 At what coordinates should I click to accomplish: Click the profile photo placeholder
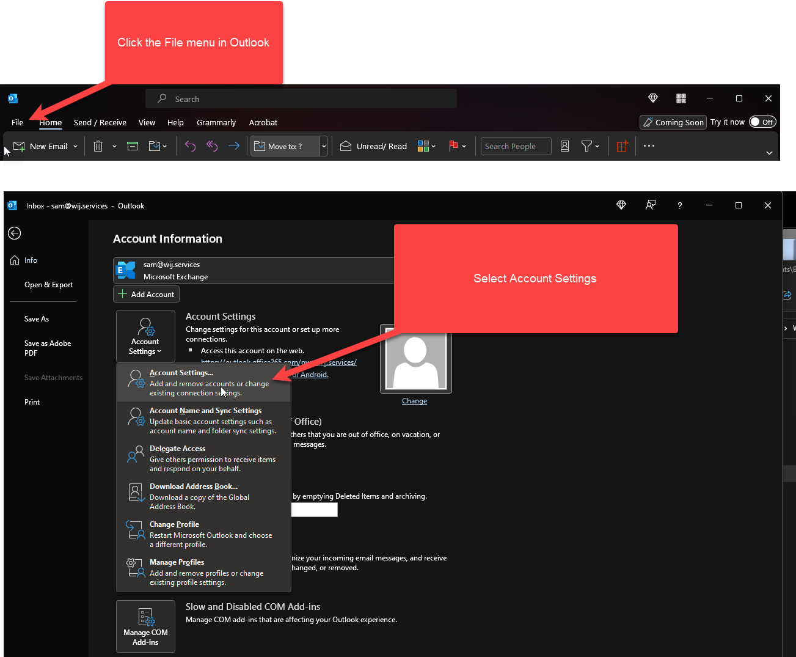coord(416,359)
